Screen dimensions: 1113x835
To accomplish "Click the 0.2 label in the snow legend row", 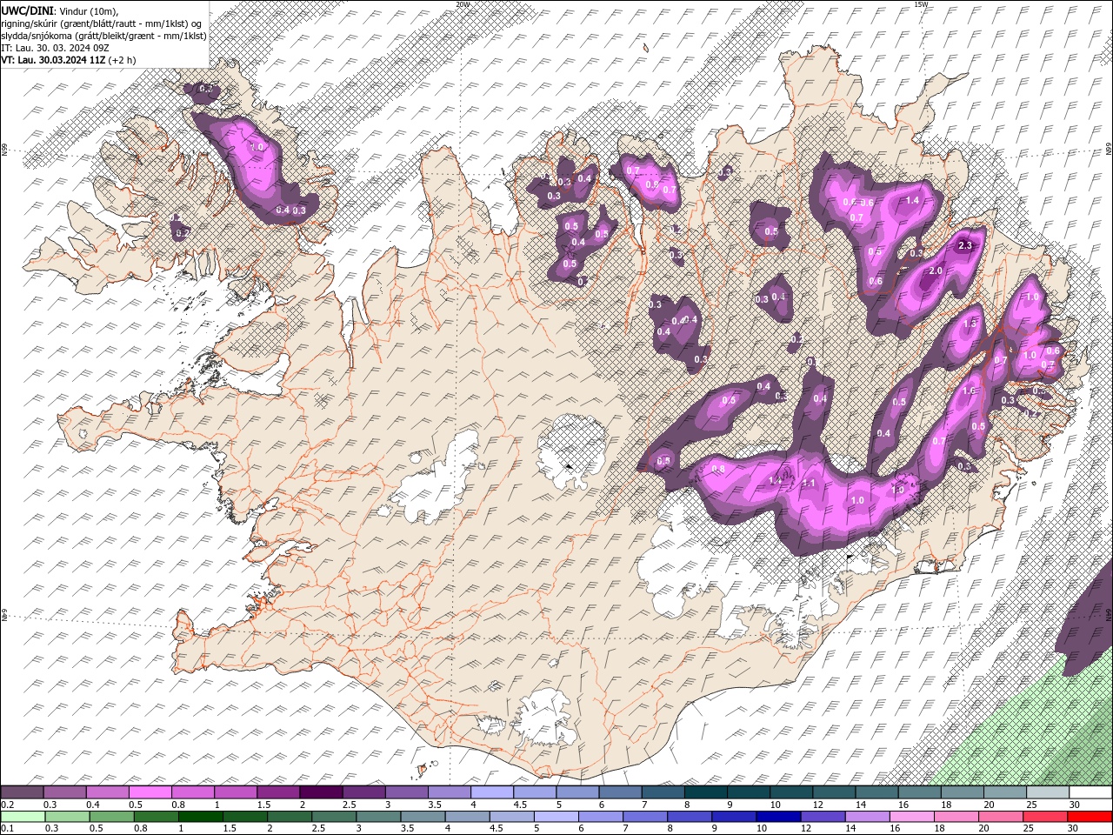I will click(x=7, y=805).
